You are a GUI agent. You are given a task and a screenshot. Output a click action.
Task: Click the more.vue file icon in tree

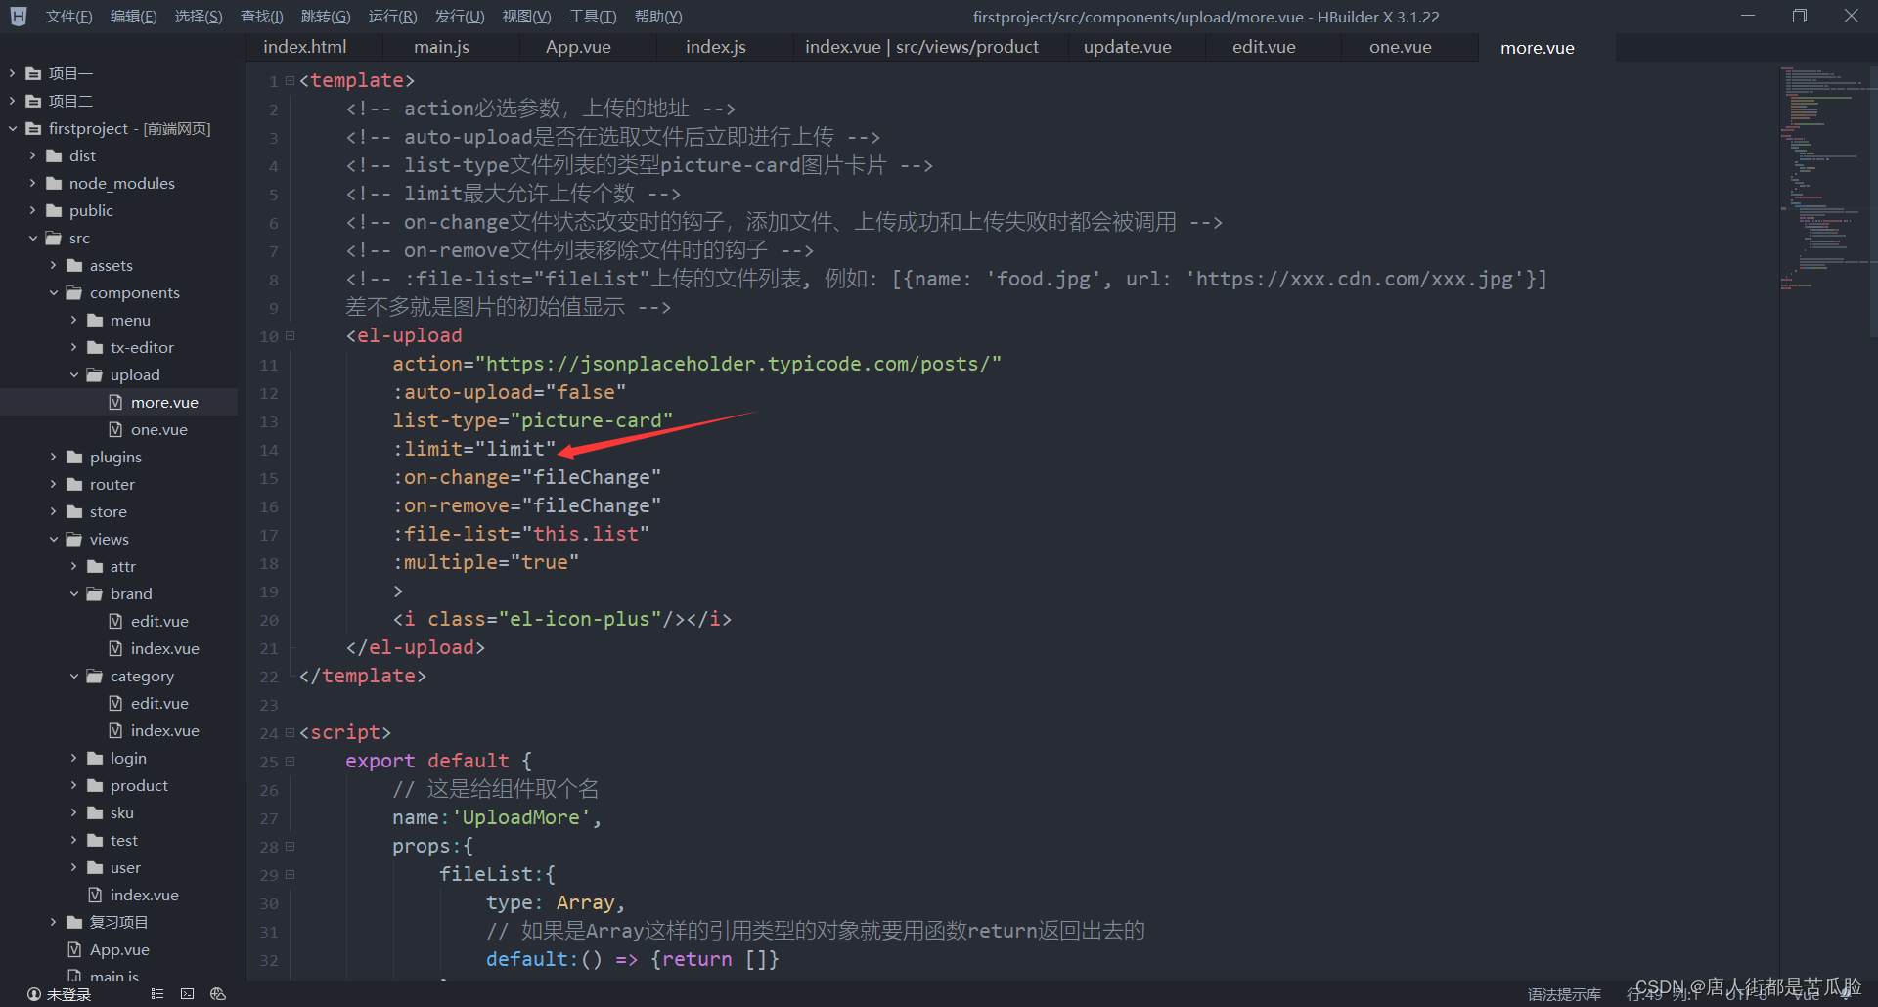[115, 402]
